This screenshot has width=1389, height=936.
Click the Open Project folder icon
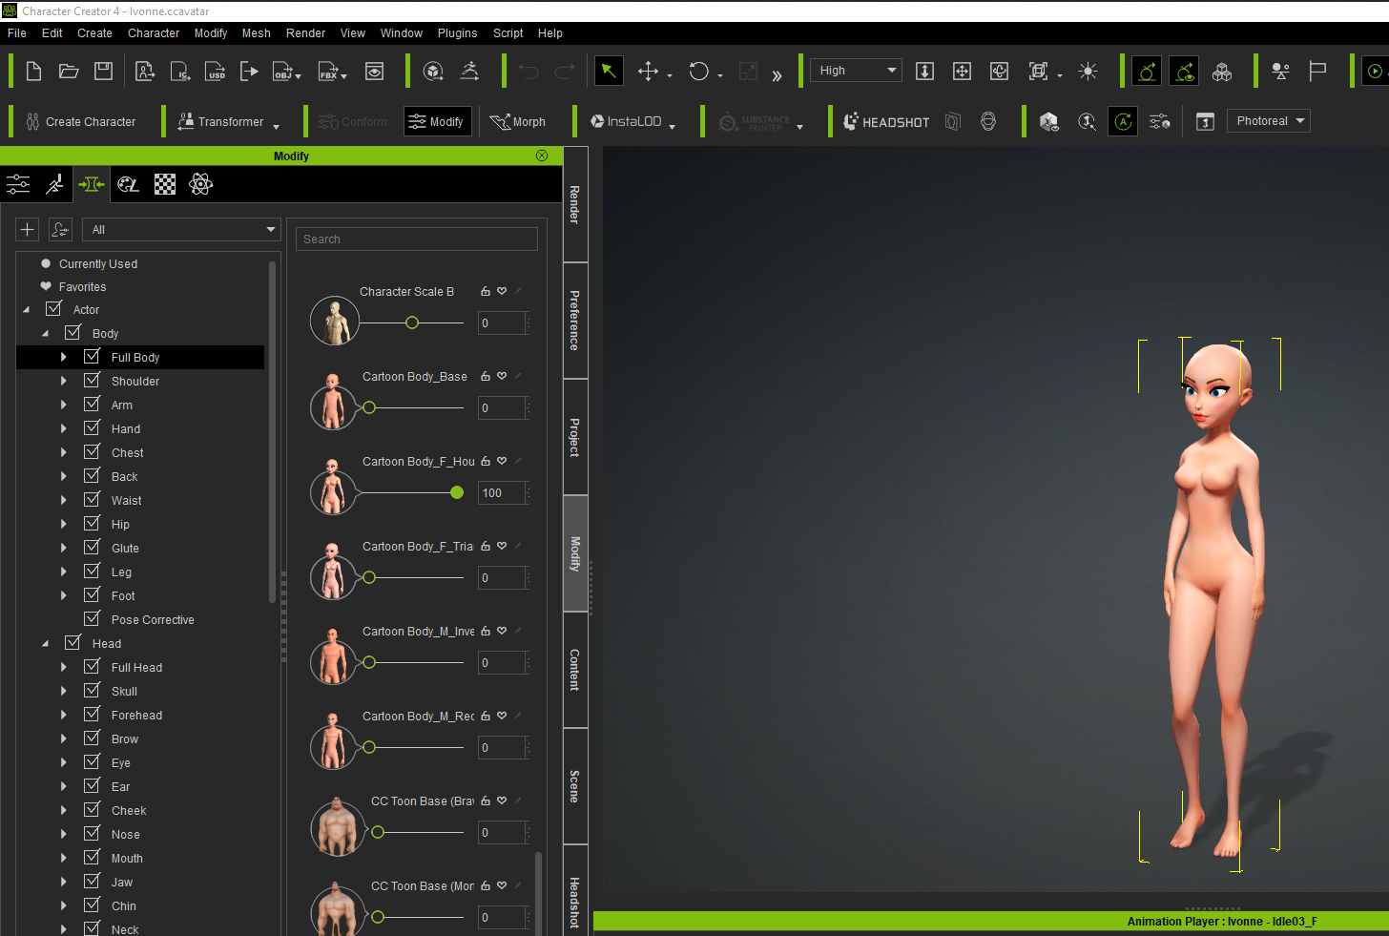(69, 71)
